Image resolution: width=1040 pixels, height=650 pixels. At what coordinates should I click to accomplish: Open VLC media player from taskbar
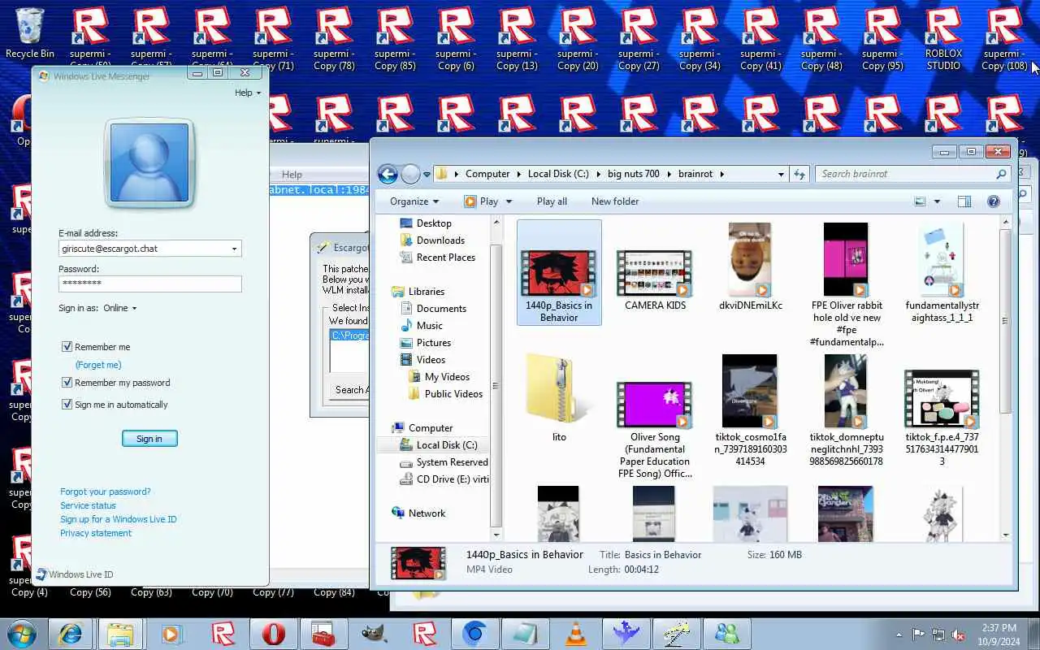tap(576, 634)
